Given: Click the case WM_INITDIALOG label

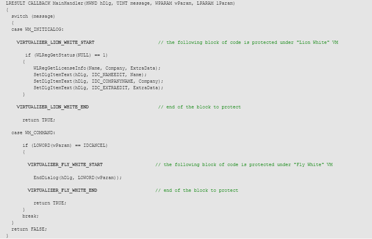Looking at the screenshot, I should pyautogui.click(x=38, y=30).
